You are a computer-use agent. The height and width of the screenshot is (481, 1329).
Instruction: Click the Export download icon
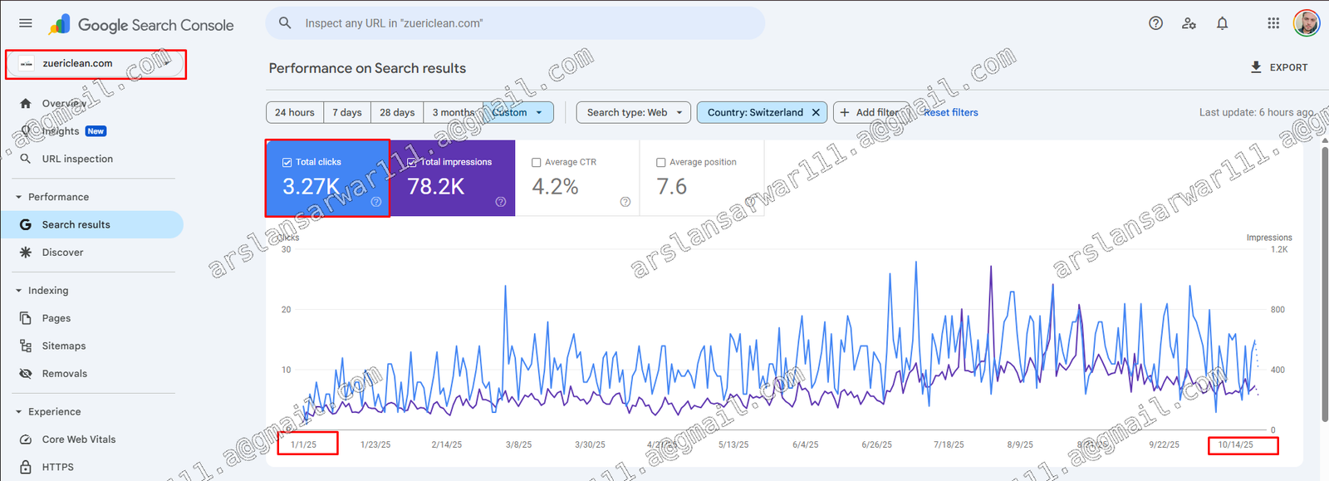[x=1256, y=67]
